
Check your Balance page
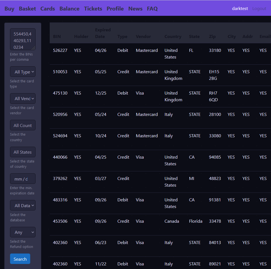pos(69,9)
